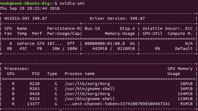Click the 'Persistence-M' header
The width and height of the screenshot is (198, 111).
click(63, 28)
